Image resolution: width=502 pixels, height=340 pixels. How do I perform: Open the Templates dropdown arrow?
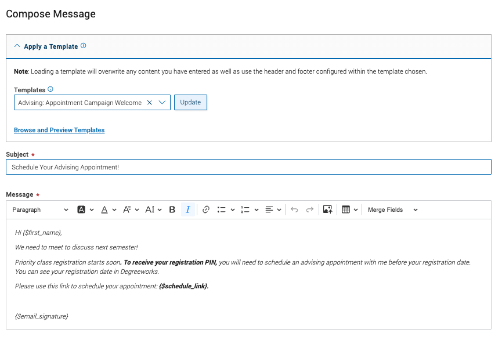[x=162, y=103]
